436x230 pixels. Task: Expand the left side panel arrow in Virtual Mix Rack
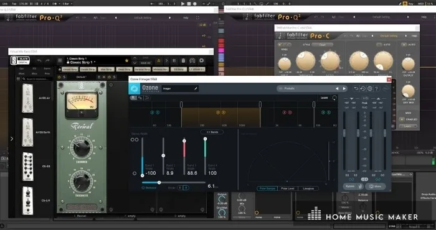(11, 139)
